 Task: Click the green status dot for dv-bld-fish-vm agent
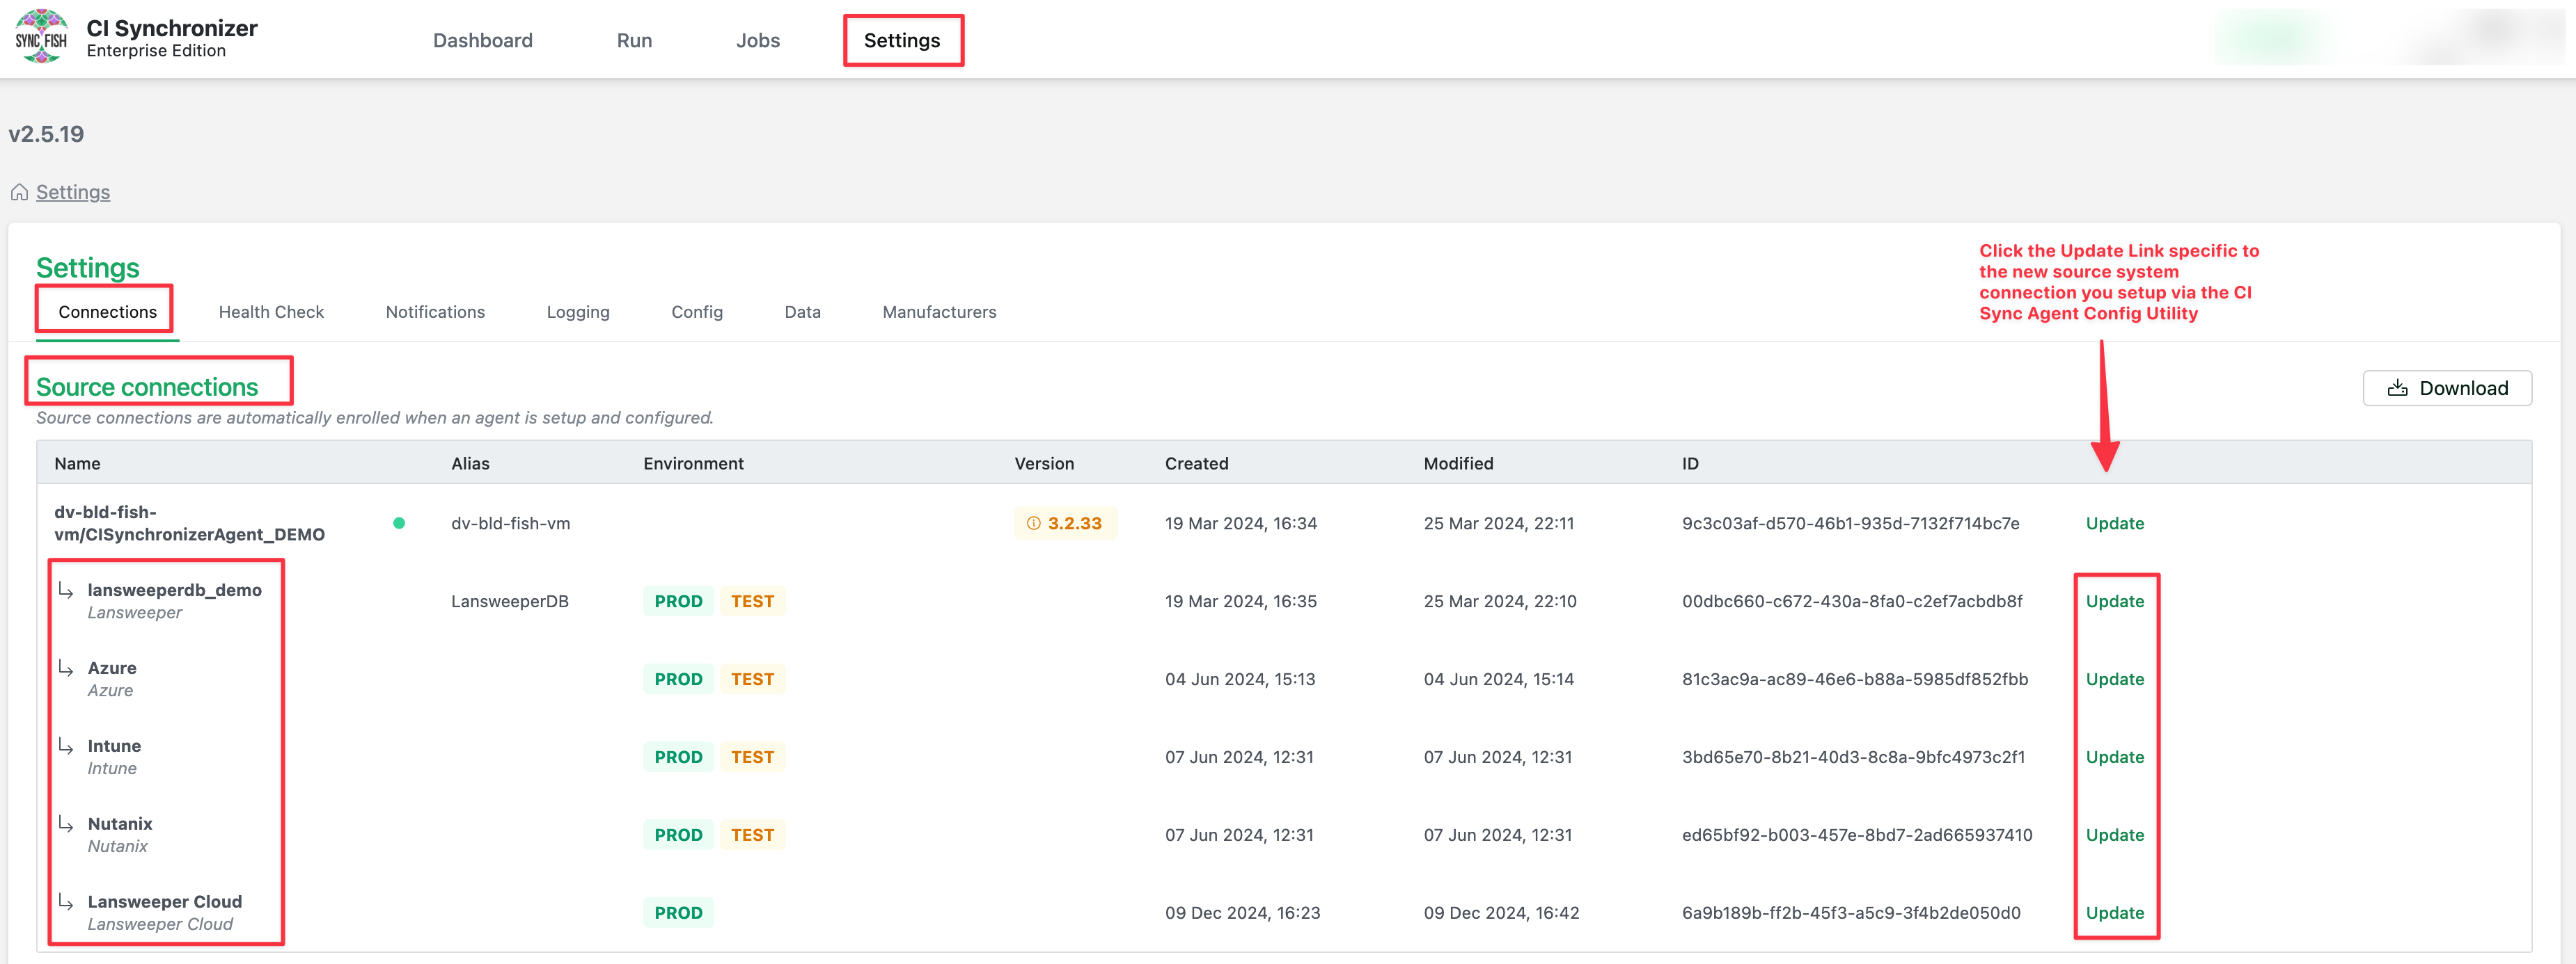(x=399, y=522)
